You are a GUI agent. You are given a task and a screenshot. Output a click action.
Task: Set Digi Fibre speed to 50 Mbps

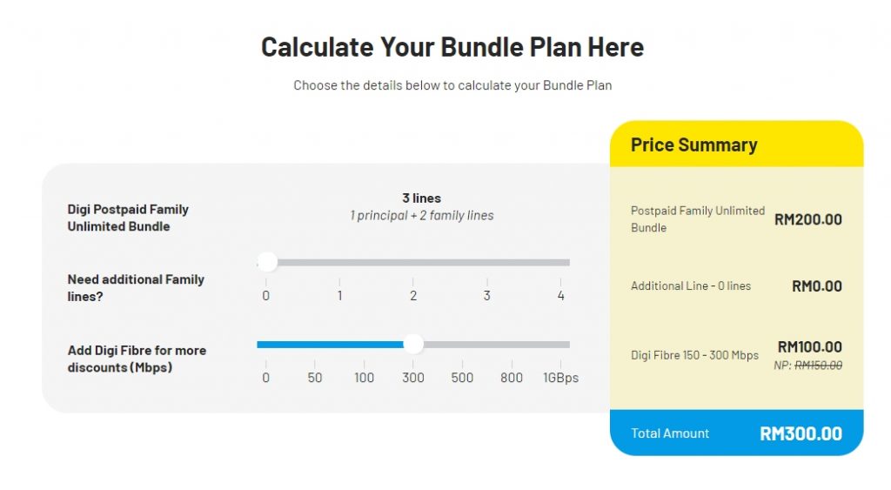coord(315,344)
